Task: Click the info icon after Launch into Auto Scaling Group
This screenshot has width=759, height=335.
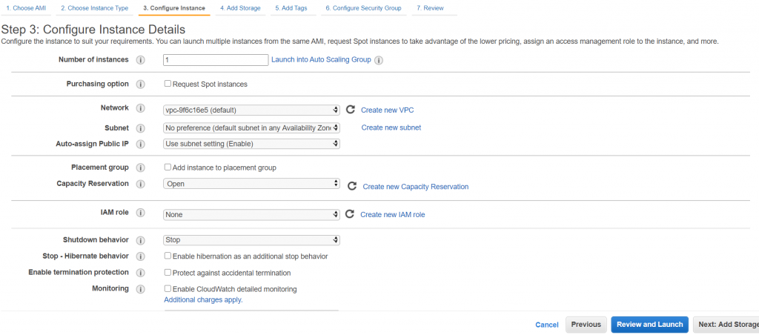Action: coord(379,60)
